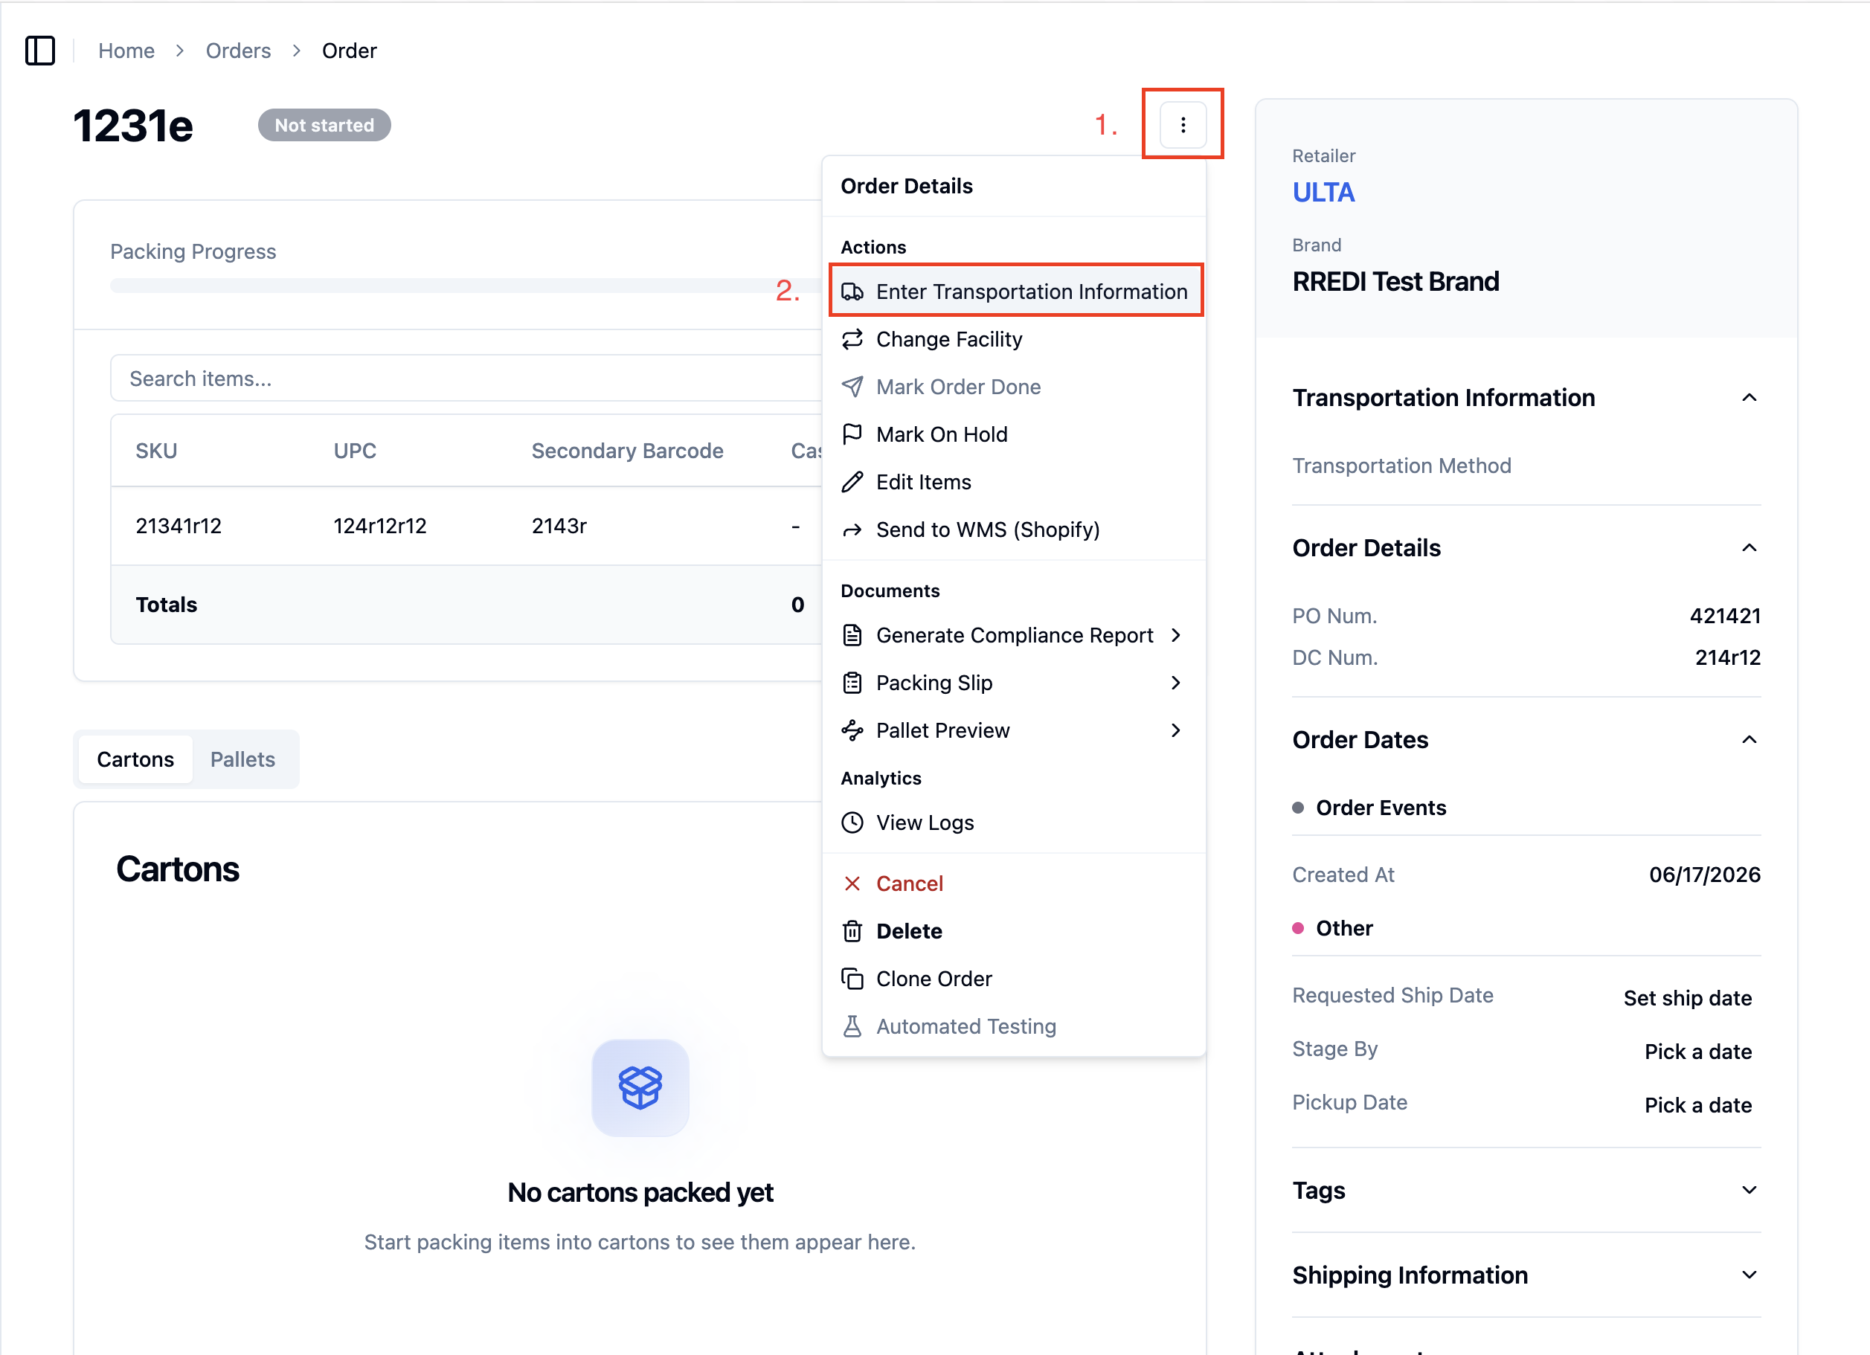This screenshot has width=1870, height=1355.
Task: Click the Automated Testing flask icon
Action: point(852,1026)
